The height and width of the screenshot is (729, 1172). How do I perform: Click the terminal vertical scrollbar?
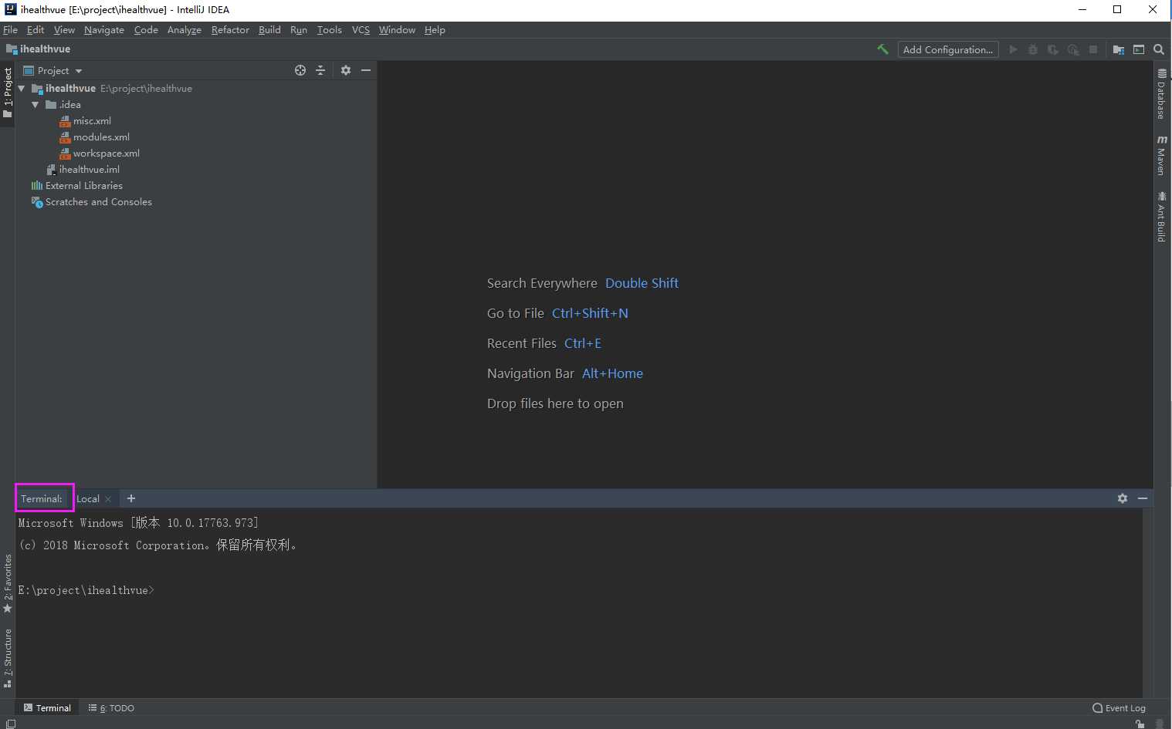(x=1148, y=603)
